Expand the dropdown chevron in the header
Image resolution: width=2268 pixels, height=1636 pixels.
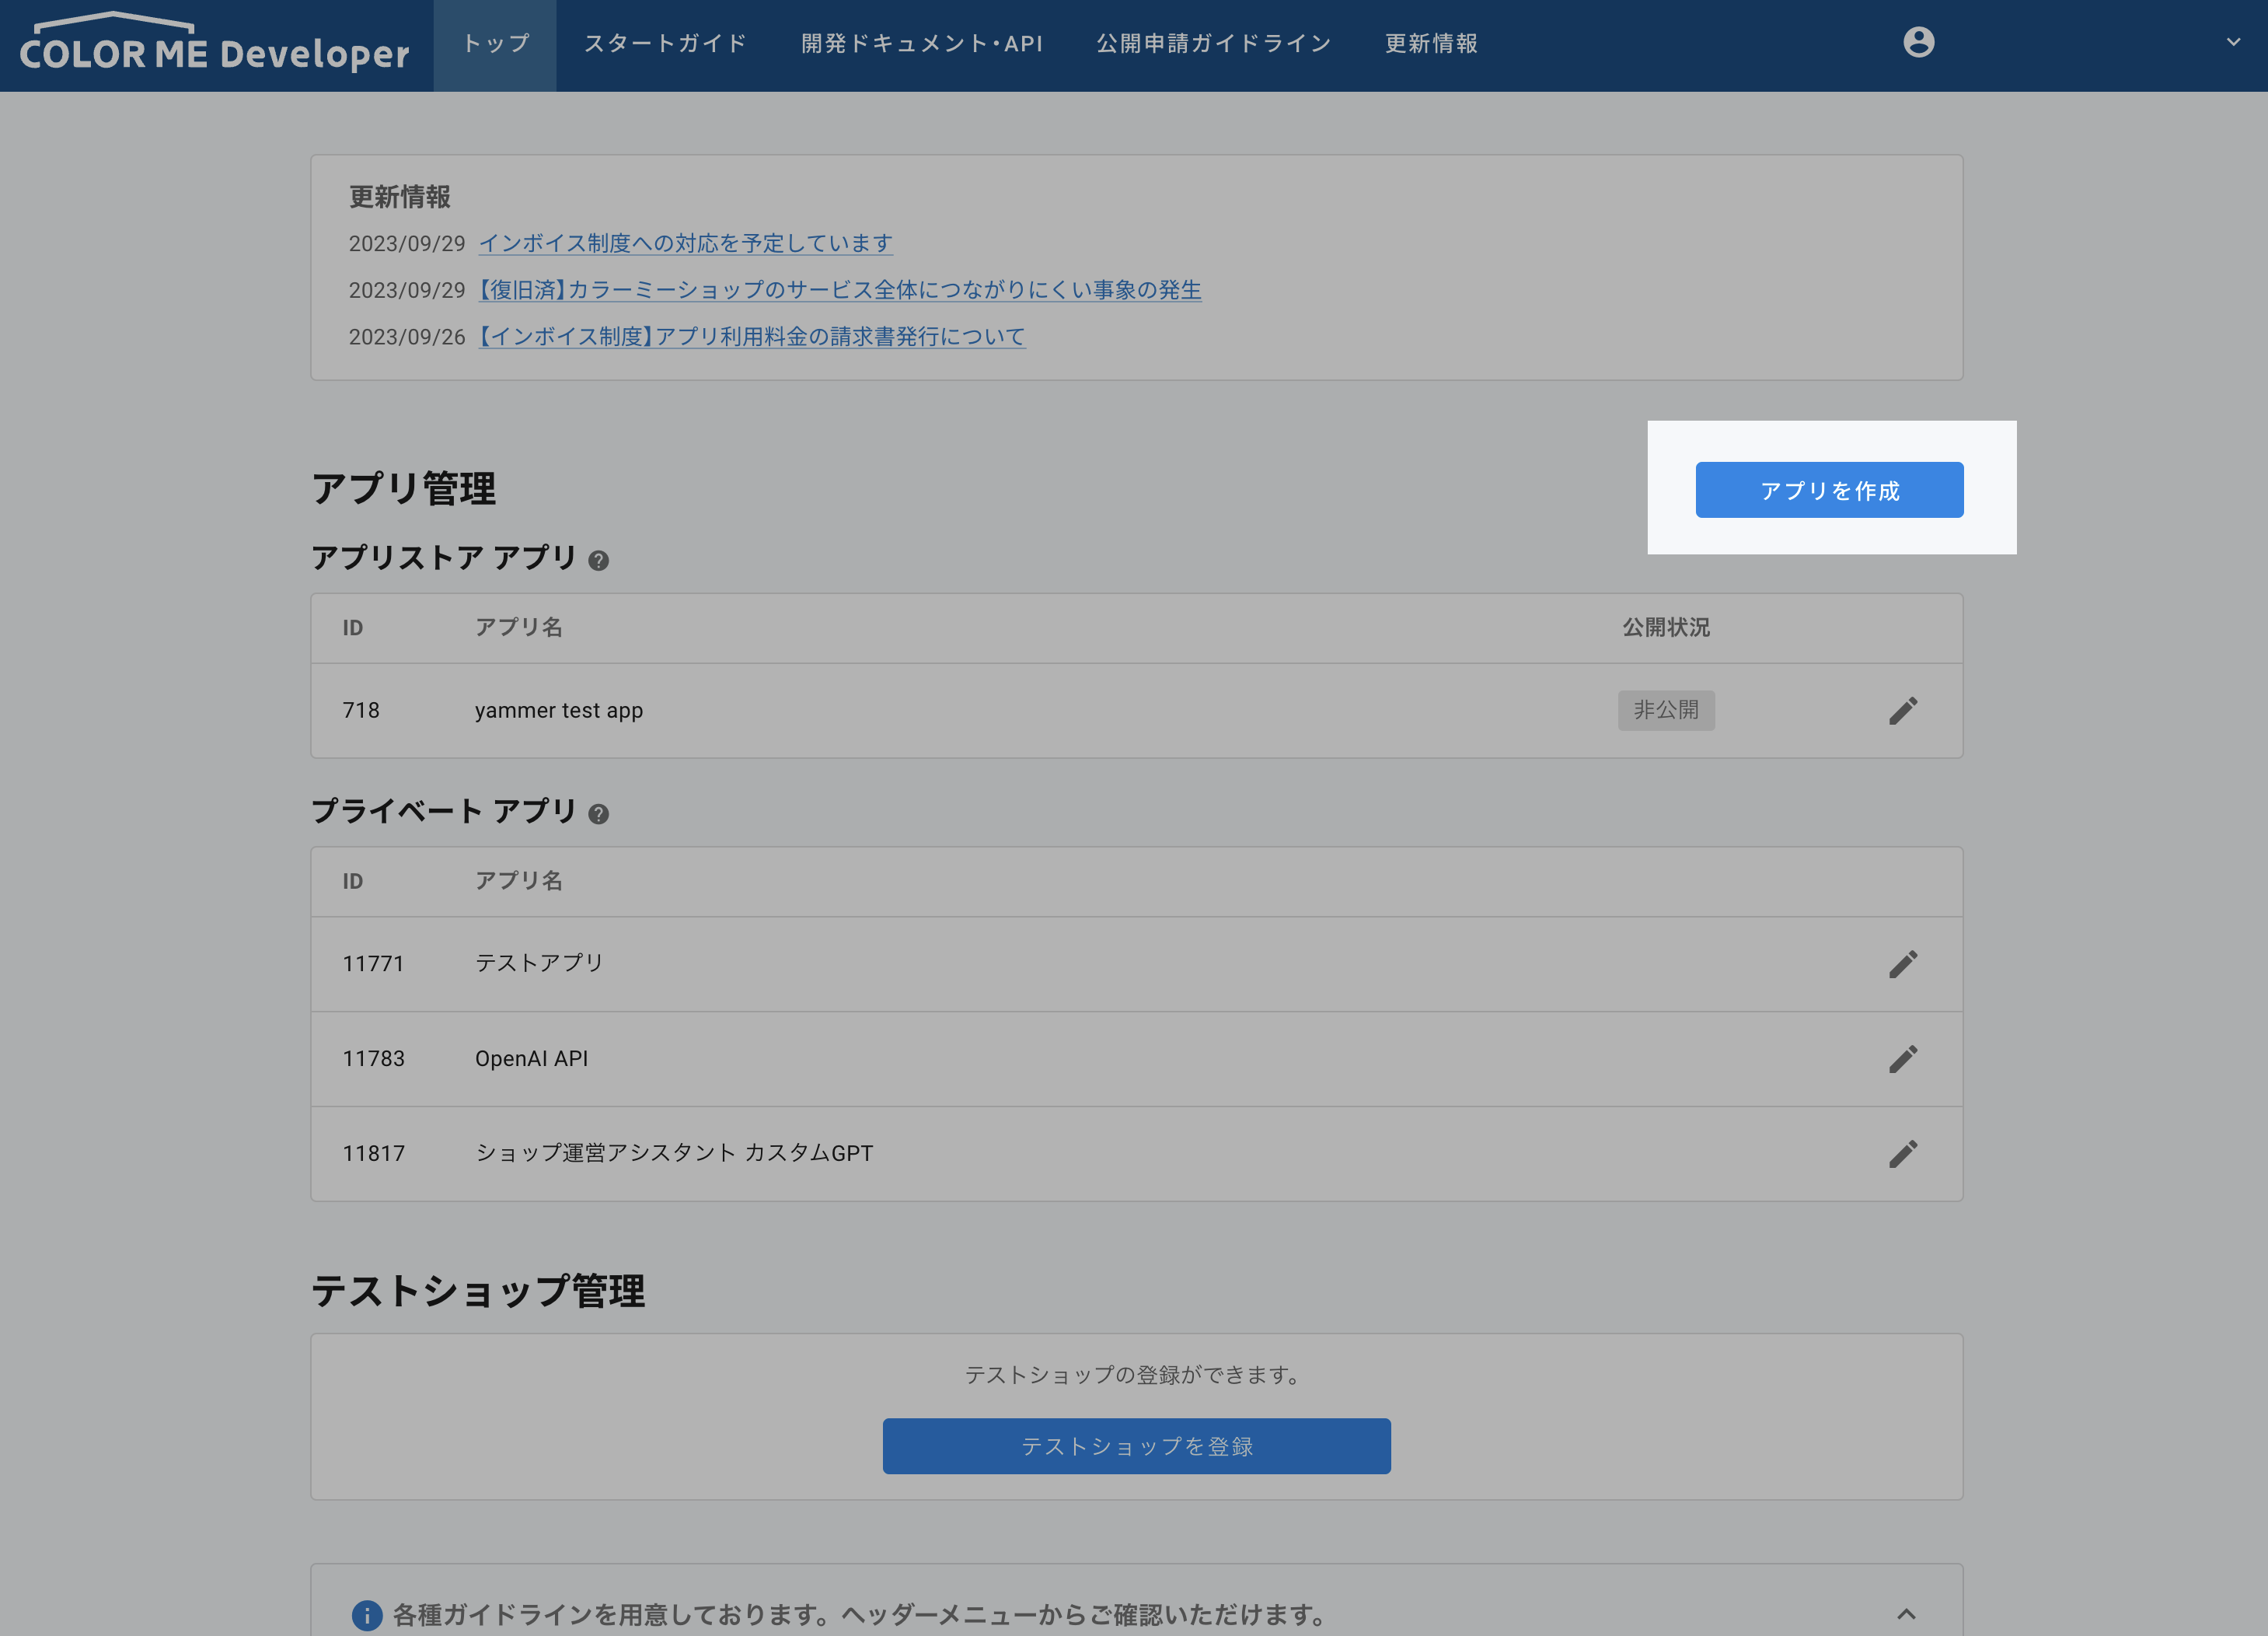click(2233, 42)
